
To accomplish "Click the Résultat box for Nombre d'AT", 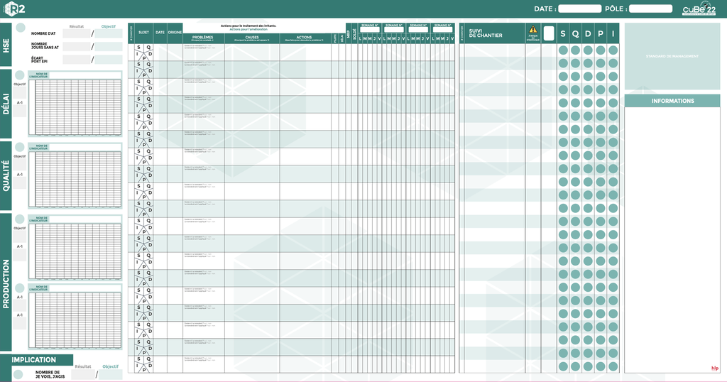I will pyautogui.click(x=77, y=33).
